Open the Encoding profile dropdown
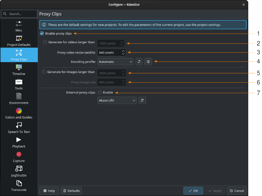The width and height of the screenshot is (262, 196). click(115, 61)
